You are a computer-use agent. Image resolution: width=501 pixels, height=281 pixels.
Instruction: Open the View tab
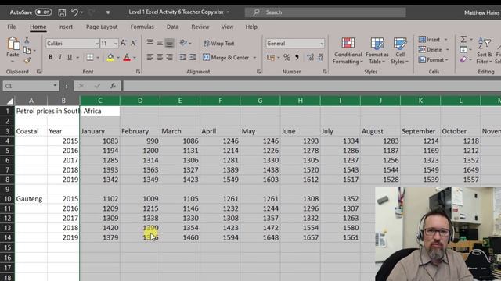click(x=227, y=27)
